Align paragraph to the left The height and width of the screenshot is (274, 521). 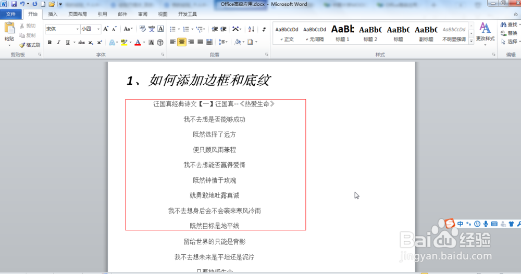click(x=172, y=42)
